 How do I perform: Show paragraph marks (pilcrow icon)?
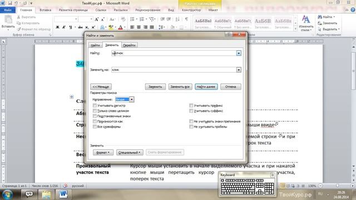coord(186,19)
